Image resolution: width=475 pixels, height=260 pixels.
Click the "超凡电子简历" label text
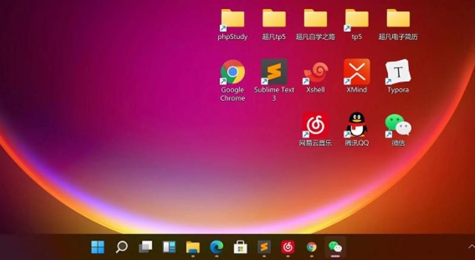tap(398, 37)
